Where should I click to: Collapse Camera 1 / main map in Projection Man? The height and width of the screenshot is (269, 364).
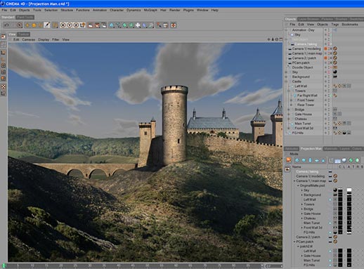tap(294, 181)
